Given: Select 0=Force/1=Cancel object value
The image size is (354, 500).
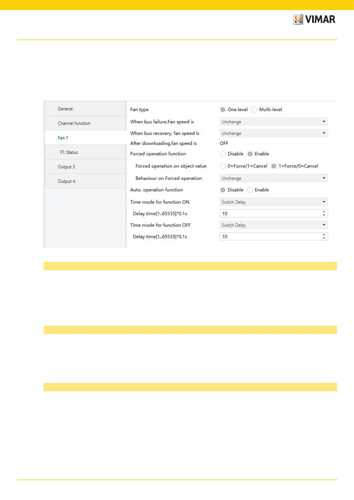Looking at the screenshot, I should 223,166.
